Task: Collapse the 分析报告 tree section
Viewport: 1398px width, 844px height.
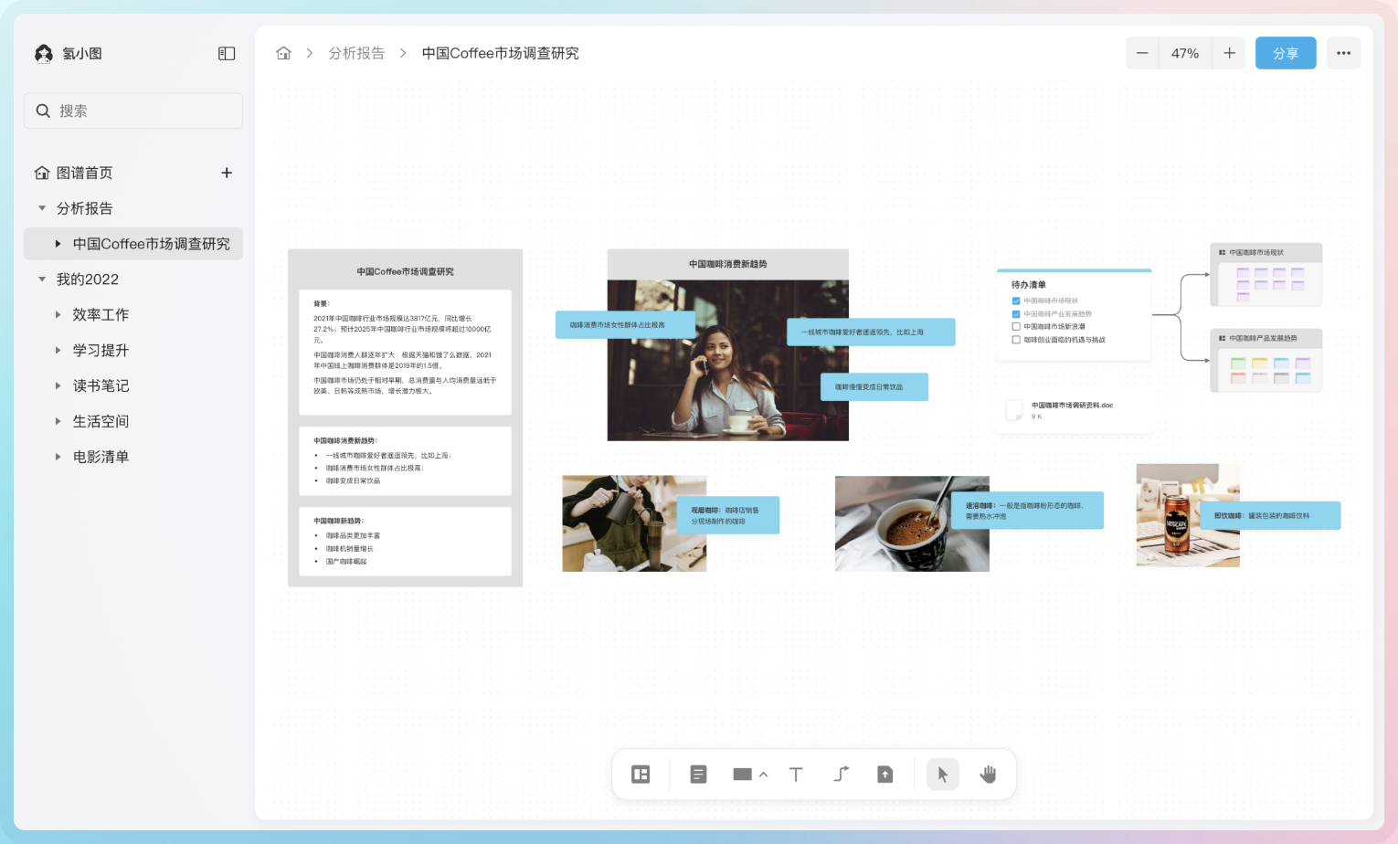Action: coord(42,208)
